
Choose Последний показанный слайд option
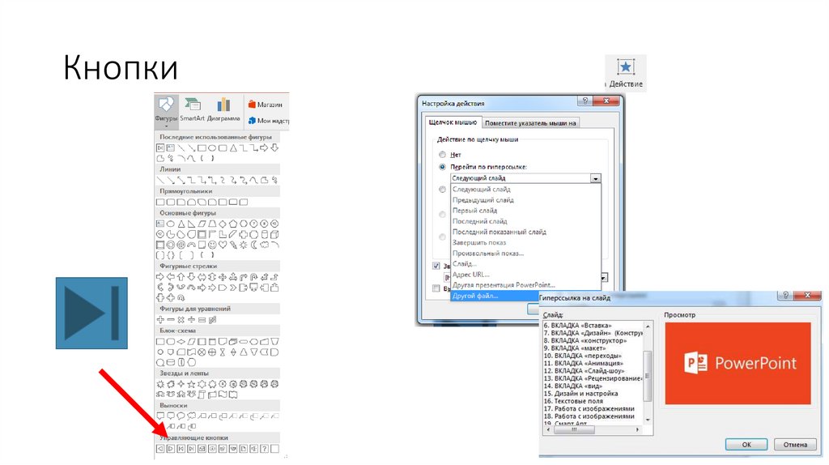click(x=526, y=232)
